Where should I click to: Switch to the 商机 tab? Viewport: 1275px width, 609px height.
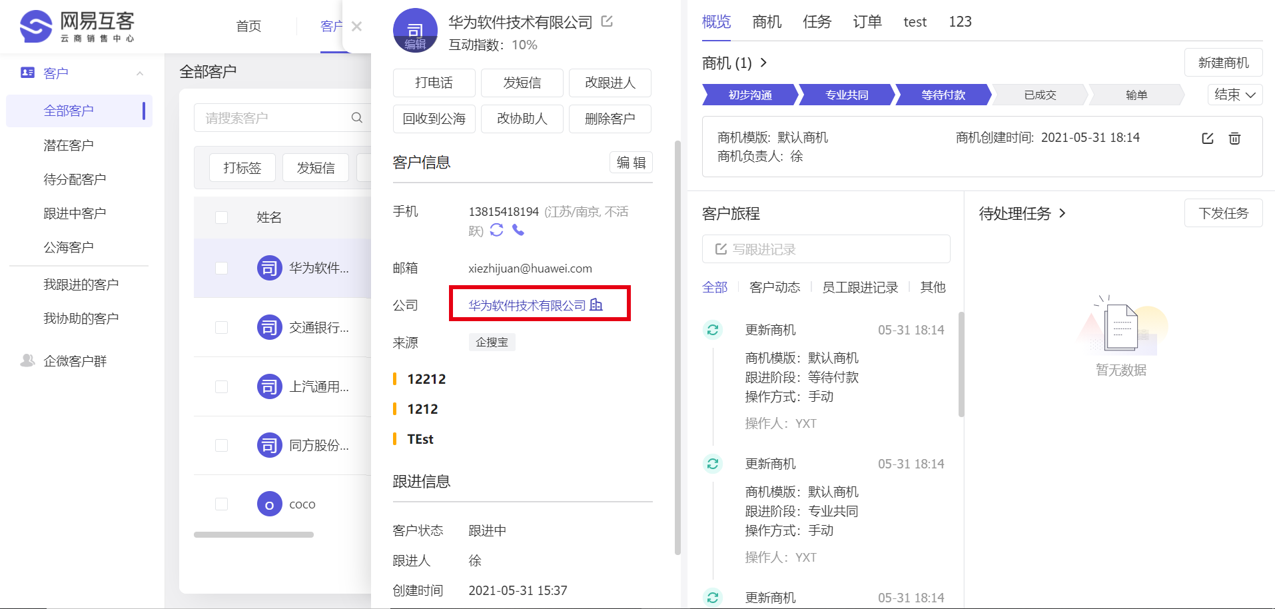pyautogui.click(x=767, y=21)
